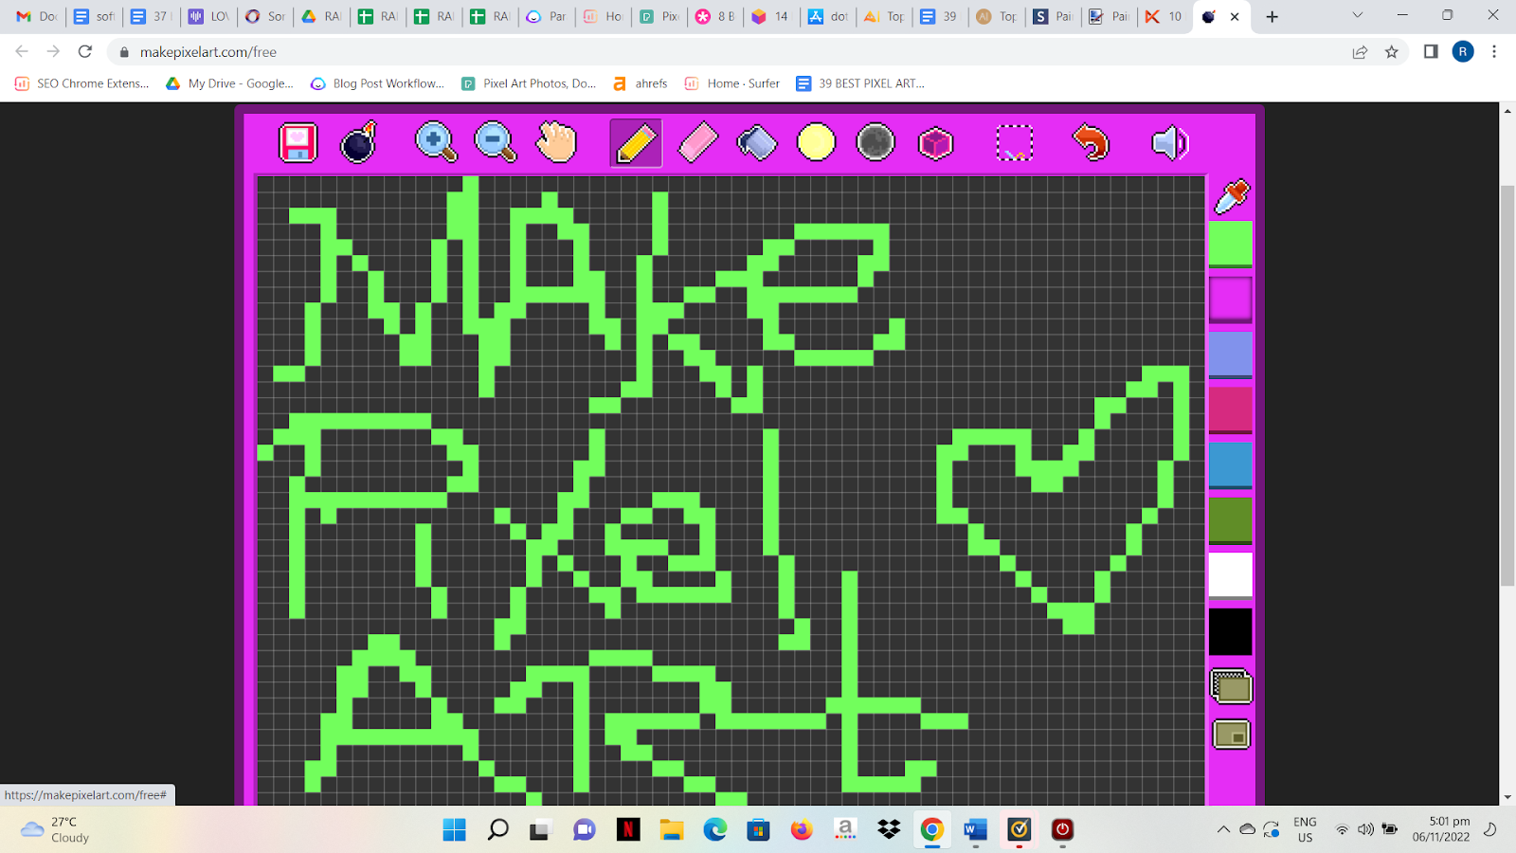
Task: Open File Explorer from the taskbar
Action: (x=672, y=830)
